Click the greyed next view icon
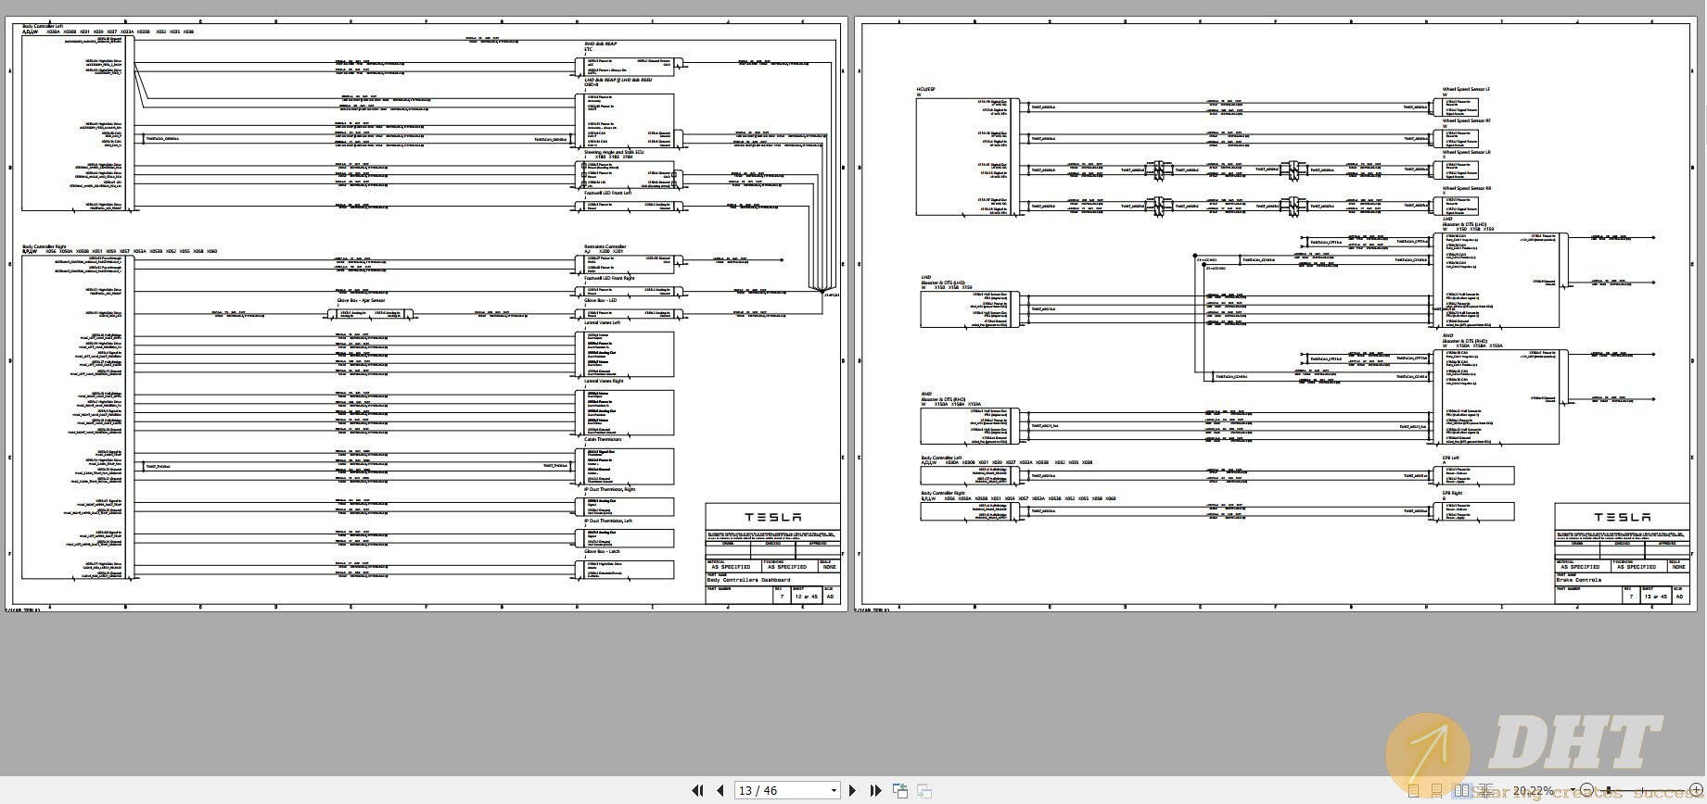The width and height of the screenshot is (1707, 804). tap(924, 790)
